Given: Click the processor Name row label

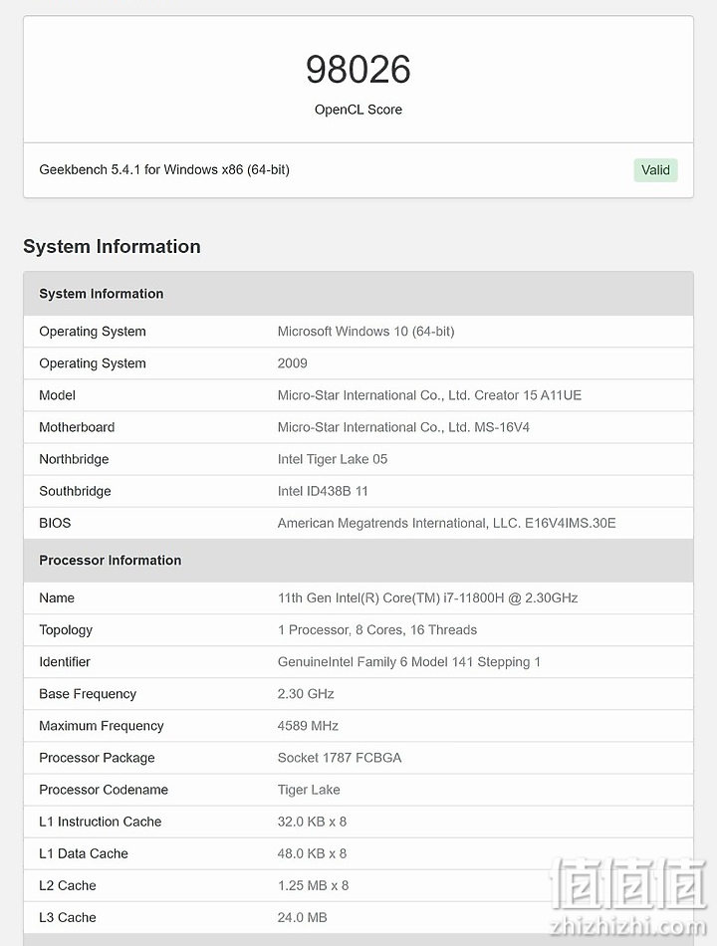Looking at the screenshot, I should [57, 597].
